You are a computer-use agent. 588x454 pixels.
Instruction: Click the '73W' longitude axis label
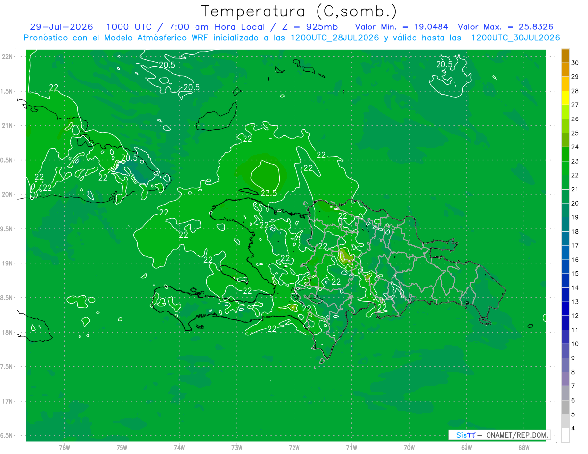coord(237,448)
